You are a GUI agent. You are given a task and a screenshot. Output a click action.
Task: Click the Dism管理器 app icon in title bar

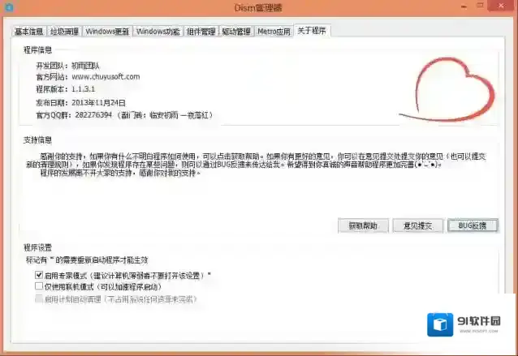tap(9, 7)
